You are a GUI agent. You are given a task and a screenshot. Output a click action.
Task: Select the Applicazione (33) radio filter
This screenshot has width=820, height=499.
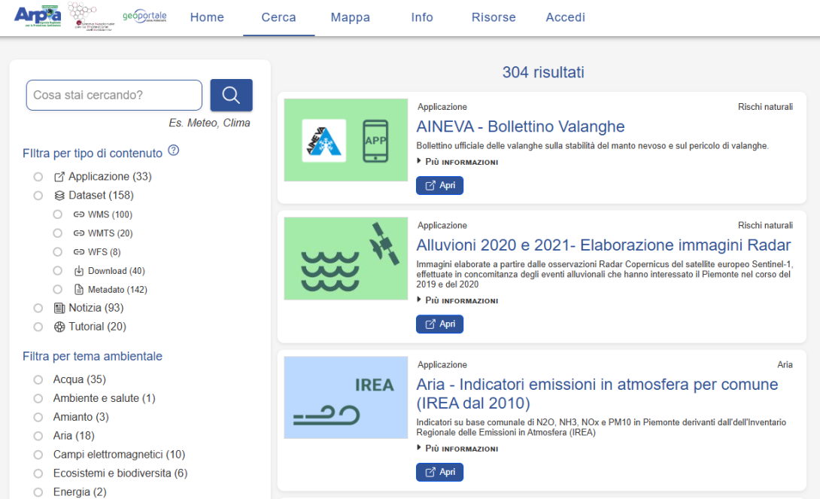[38, 177]
